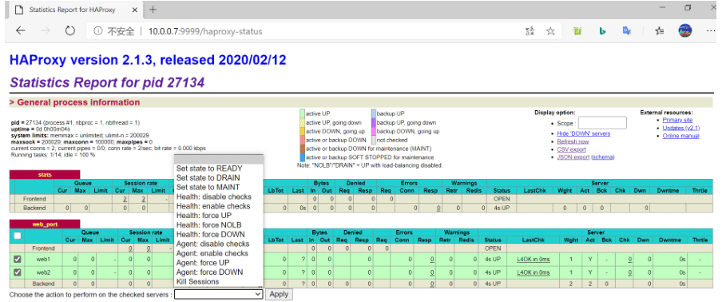The width and height of the screenshot is (726, 302).
Task: Click the CSV export link
Action: click(x=571, y=149)
